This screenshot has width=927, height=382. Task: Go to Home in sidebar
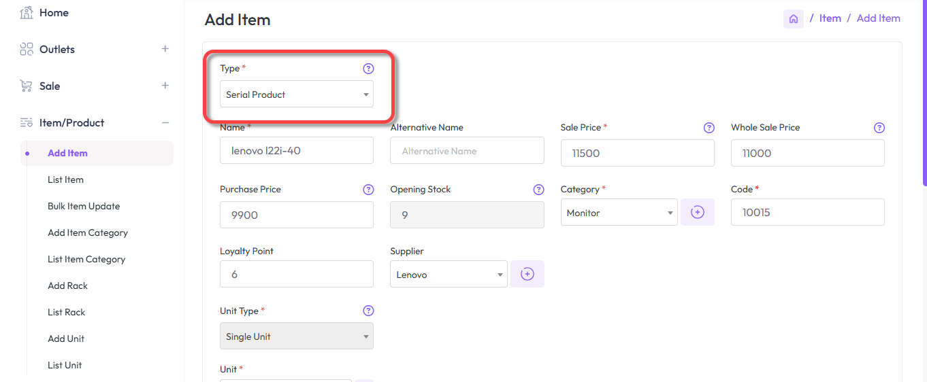[x=54, y=12]
